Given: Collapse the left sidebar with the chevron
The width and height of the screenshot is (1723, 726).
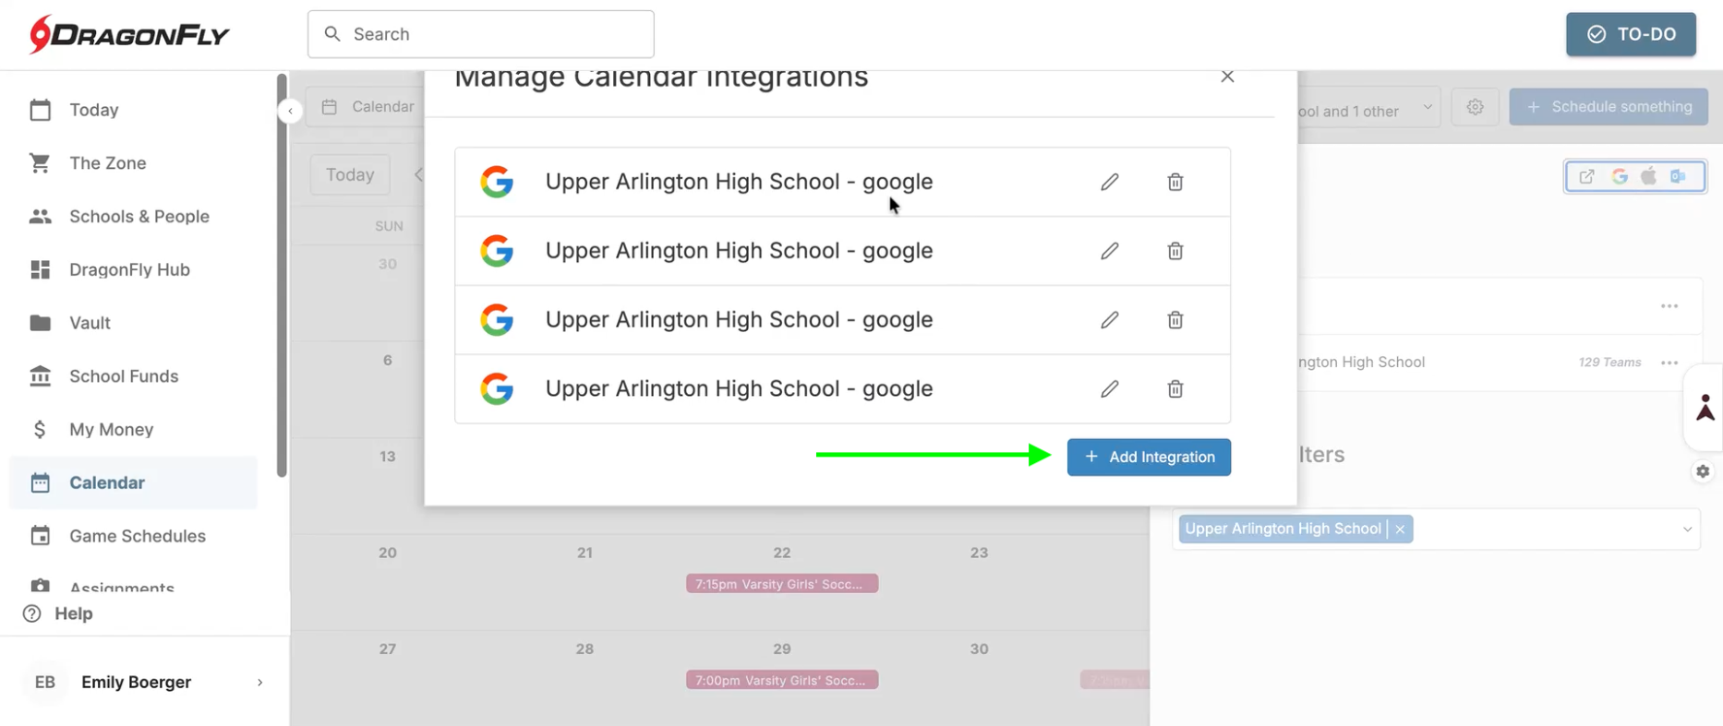Looking at the screenshot, I should click(290, 111).
